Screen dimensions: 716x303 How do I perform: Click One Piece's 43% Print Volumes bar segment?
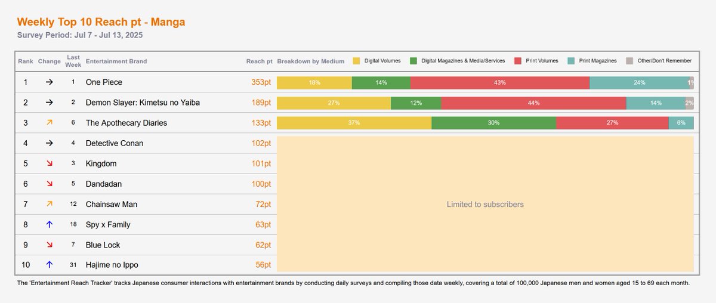click(x=500, y=82)
